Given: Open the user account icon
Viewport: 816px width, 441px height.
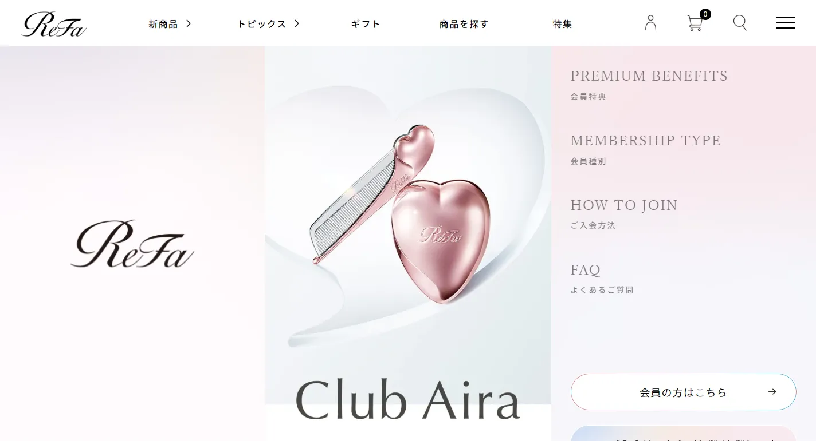Looking at the screenshot, I should [650, 23].
